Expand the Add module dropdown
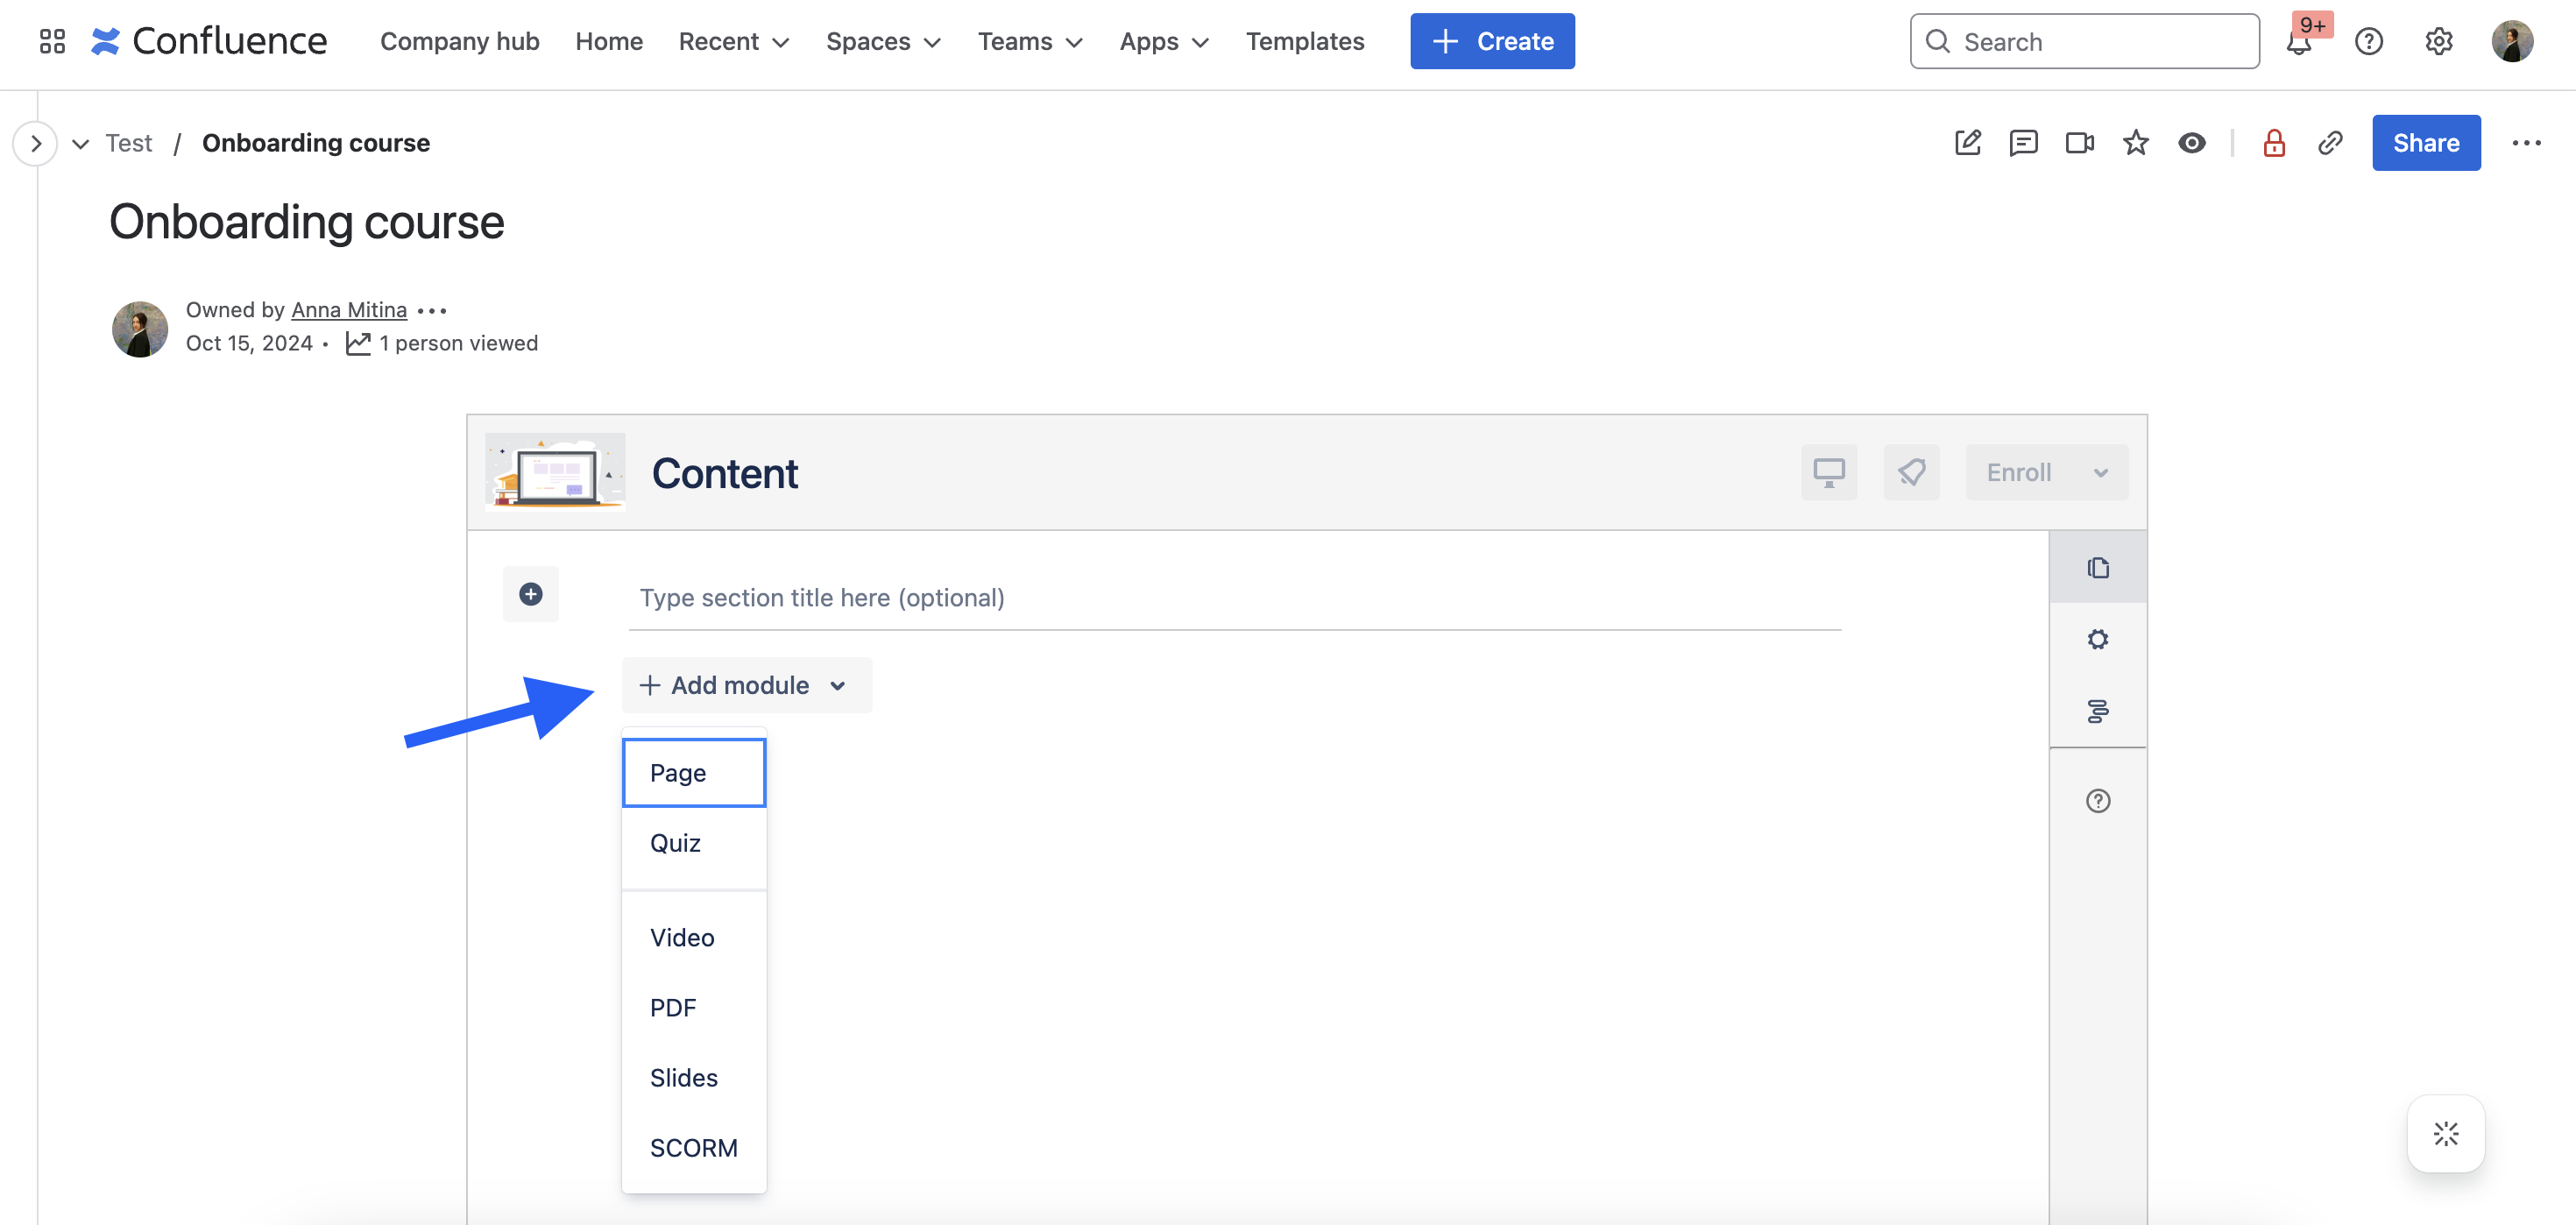Screen dimensions: 2576x1225 [746, 685]
